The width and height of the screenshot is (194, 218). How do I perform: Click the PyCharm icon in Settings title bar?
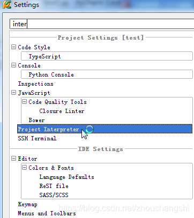coord(6,4)
